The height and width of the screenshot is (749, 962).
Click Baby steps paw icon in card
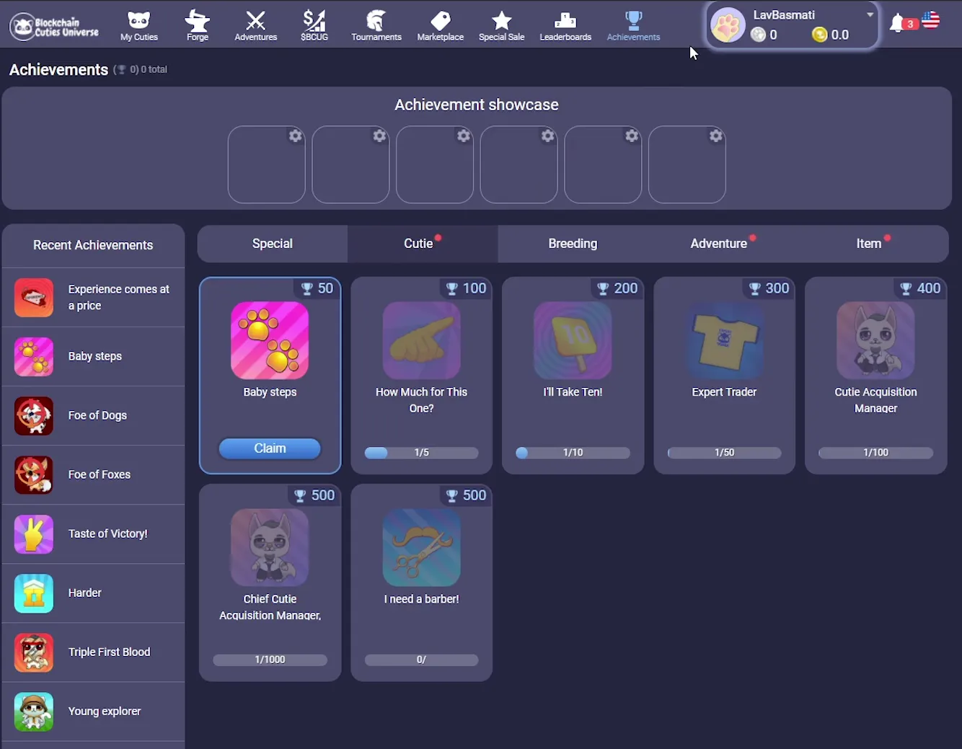tap(270, 340)
